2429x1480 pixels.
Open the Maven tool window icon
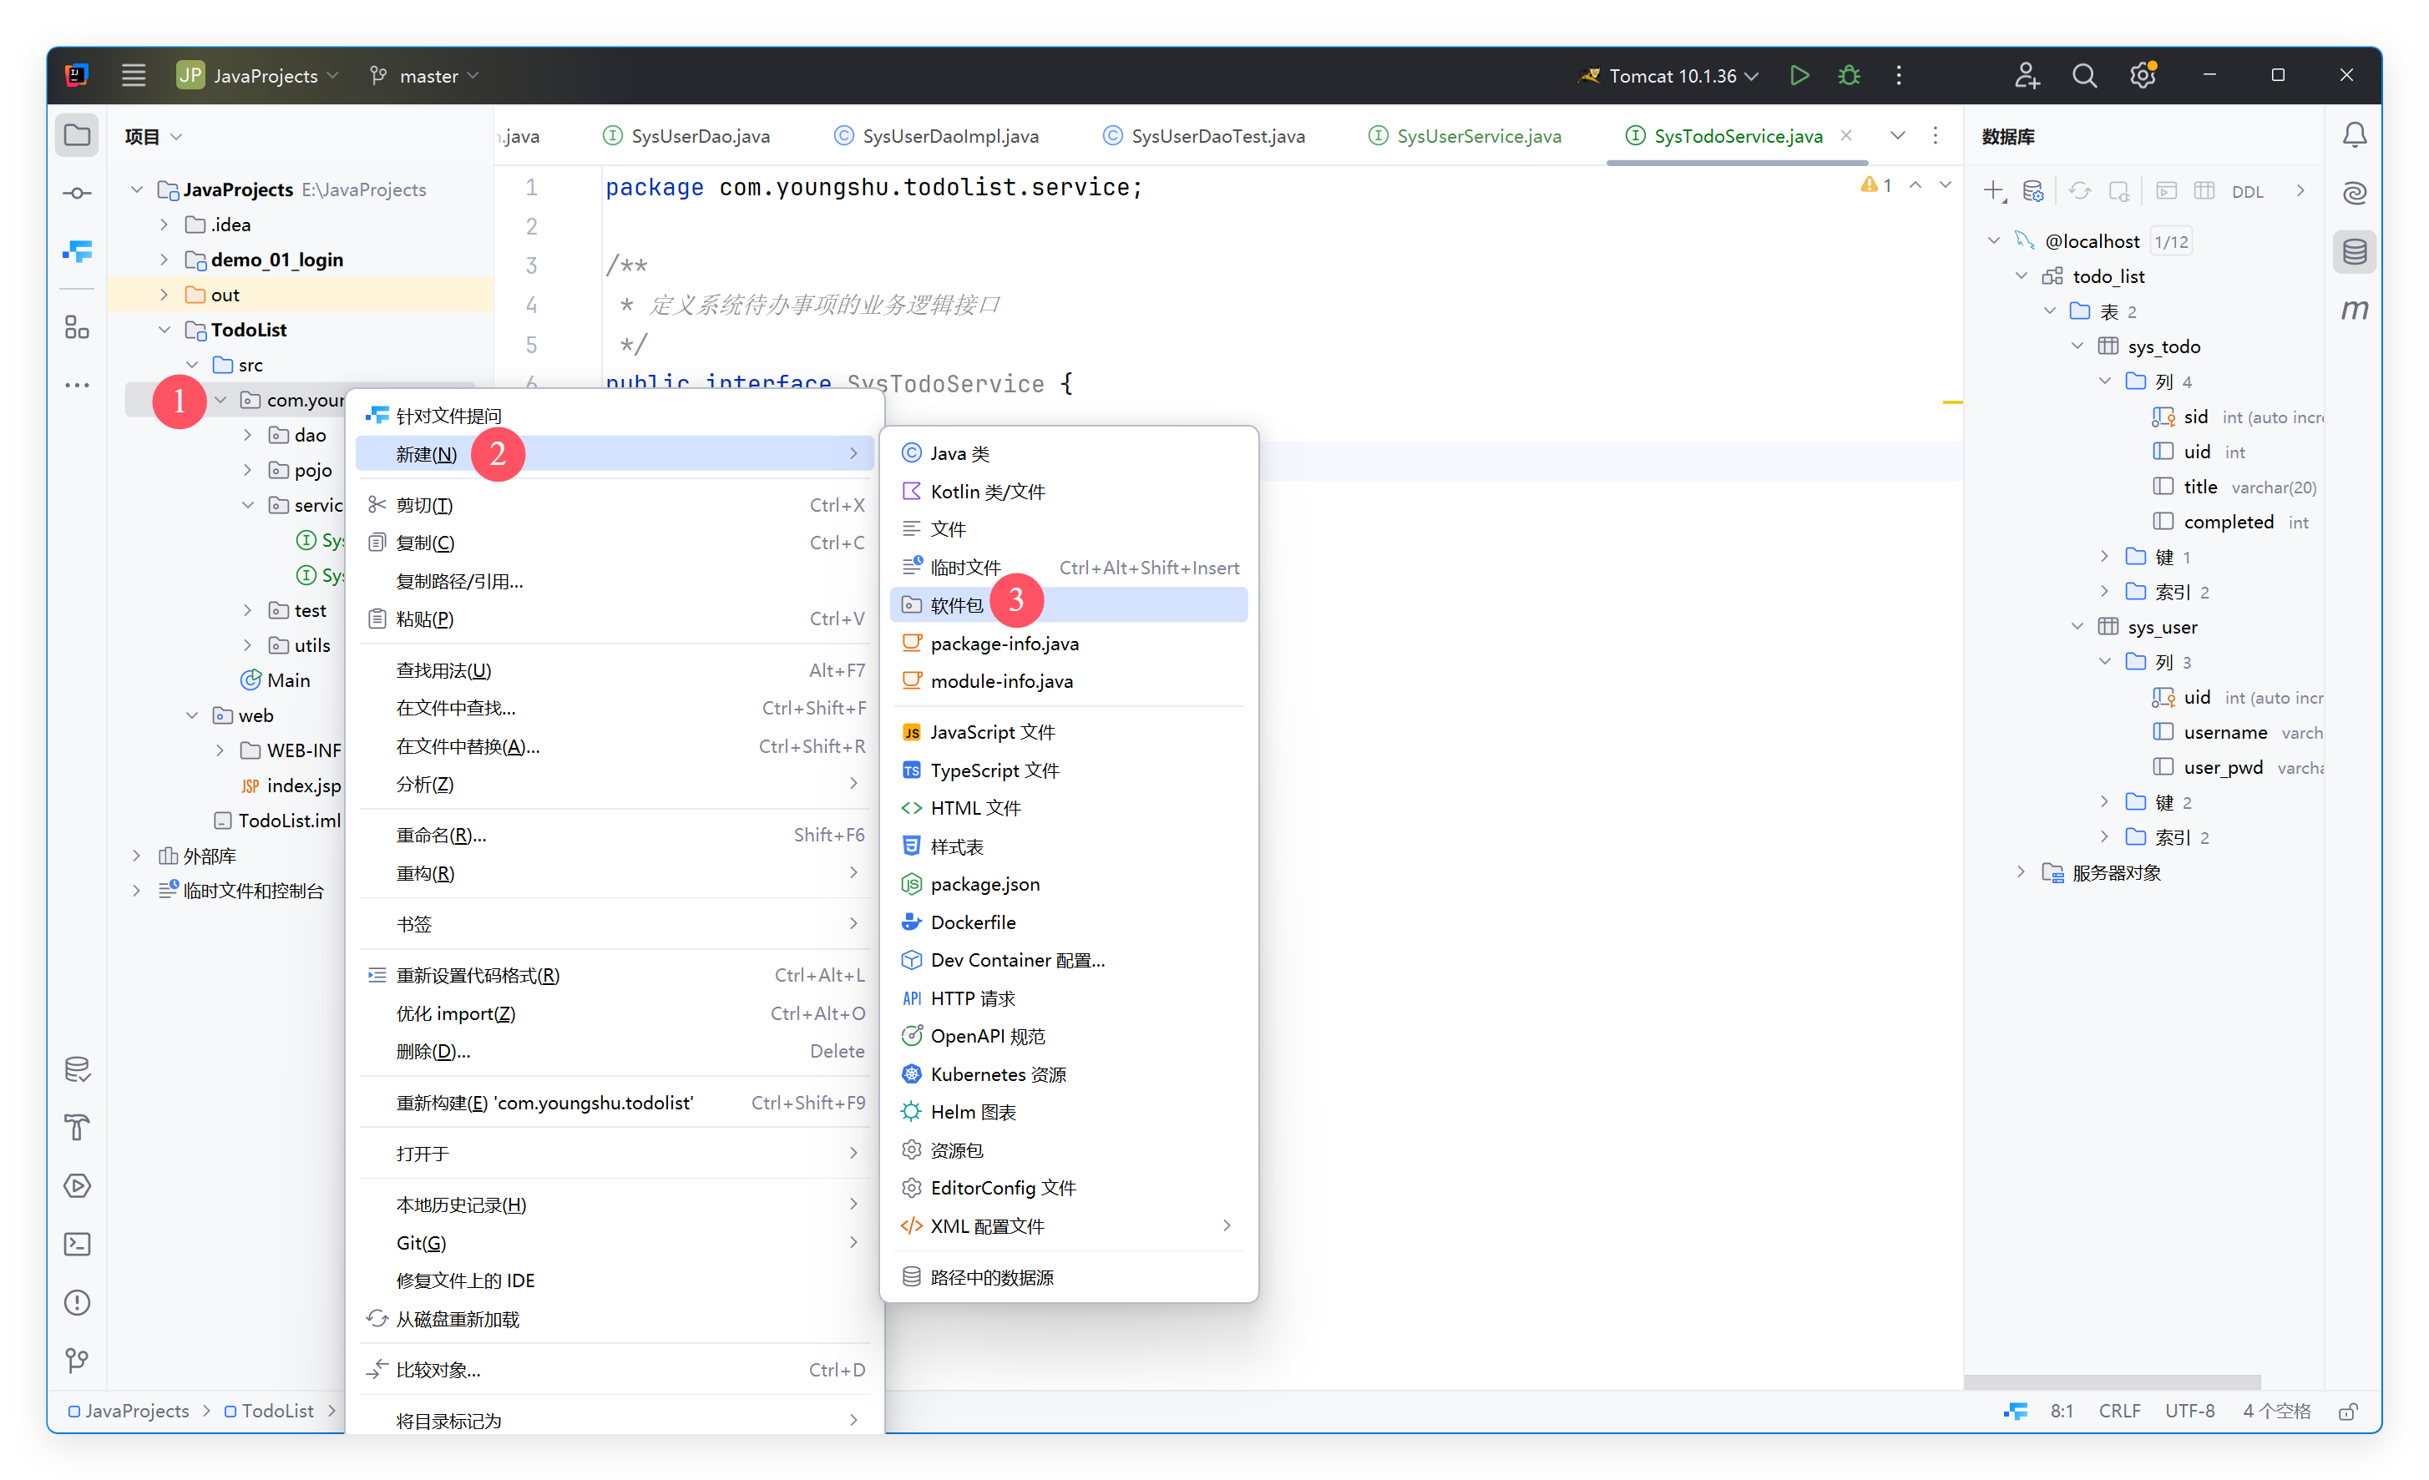(2354, 311)
